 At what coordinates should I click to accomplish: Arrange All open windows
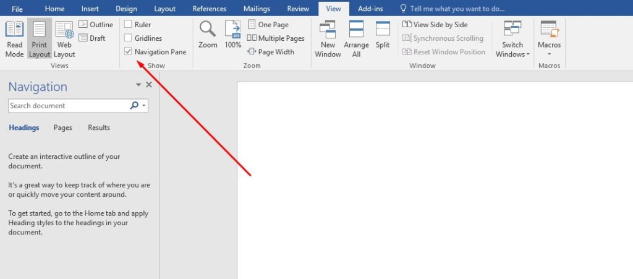point(356,39)
